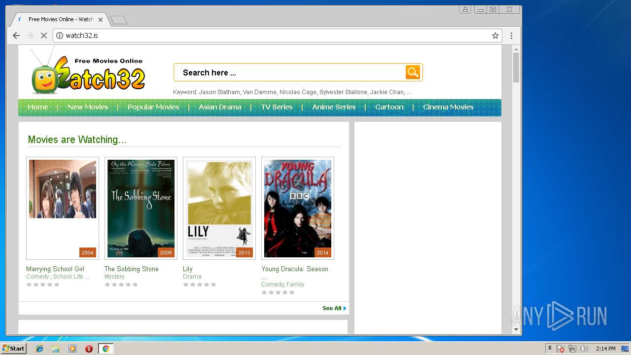
Task: Click the See All link
Action: [334, 308]
